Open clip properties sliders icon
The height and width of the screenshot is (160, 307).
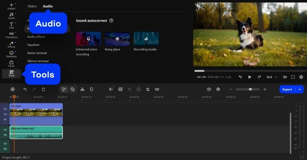(148, 89)
